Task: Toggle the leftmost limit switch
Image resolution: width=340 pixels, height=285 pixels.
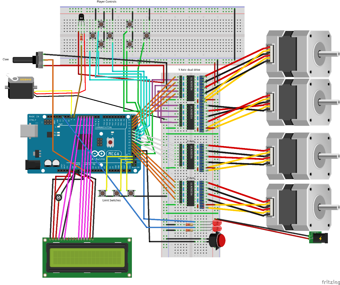Action: [x=102, y=193]
